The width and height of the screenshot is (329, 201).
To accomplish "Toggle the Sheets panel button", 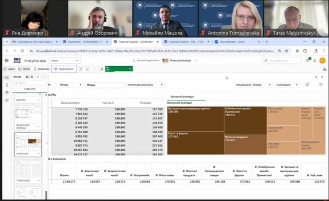I will point(24,69).
